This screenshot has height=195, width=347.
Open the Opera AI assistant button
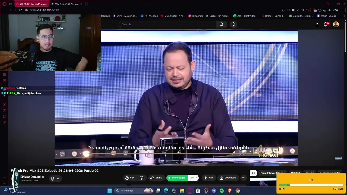click(x=336, y=10)
